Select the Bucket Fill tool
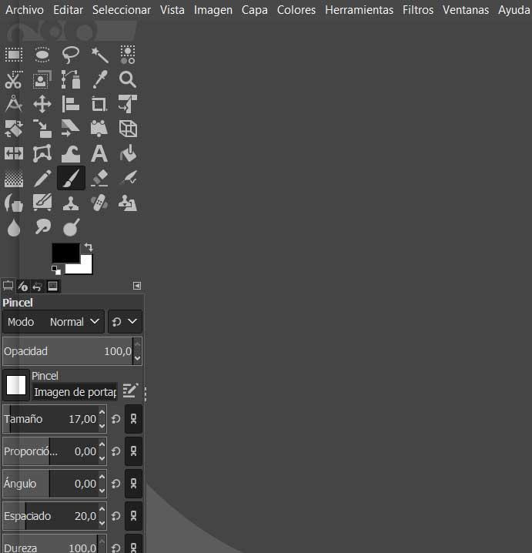The image size is (532, 553). coord(128,154)
